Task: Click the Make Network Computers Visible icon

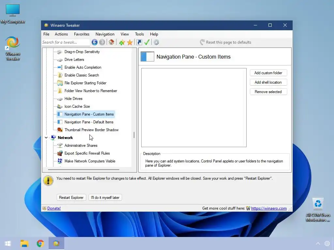Action: pos(60,161)
